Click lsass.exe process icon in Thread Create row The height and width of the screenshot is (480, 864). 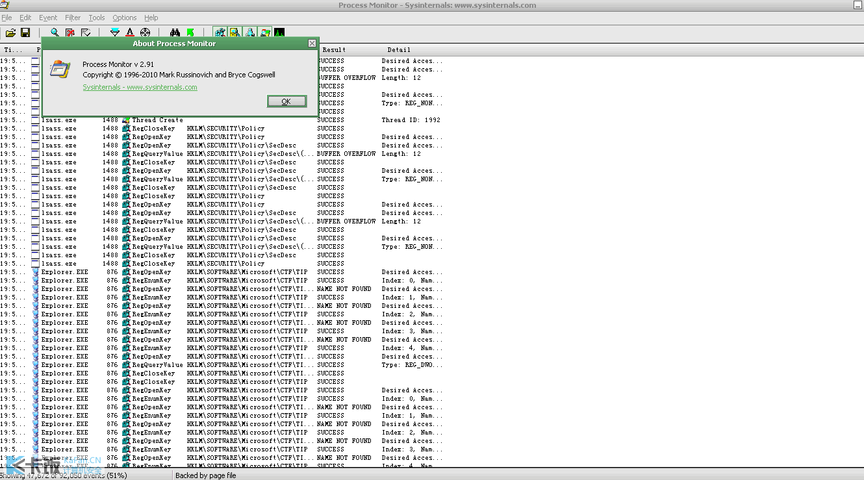(35, 120)
